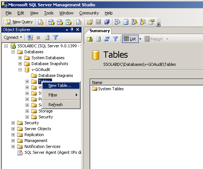
Task: Click the Filter funnel icon in Summary toolbar
Action: click(x=115, y=39)
